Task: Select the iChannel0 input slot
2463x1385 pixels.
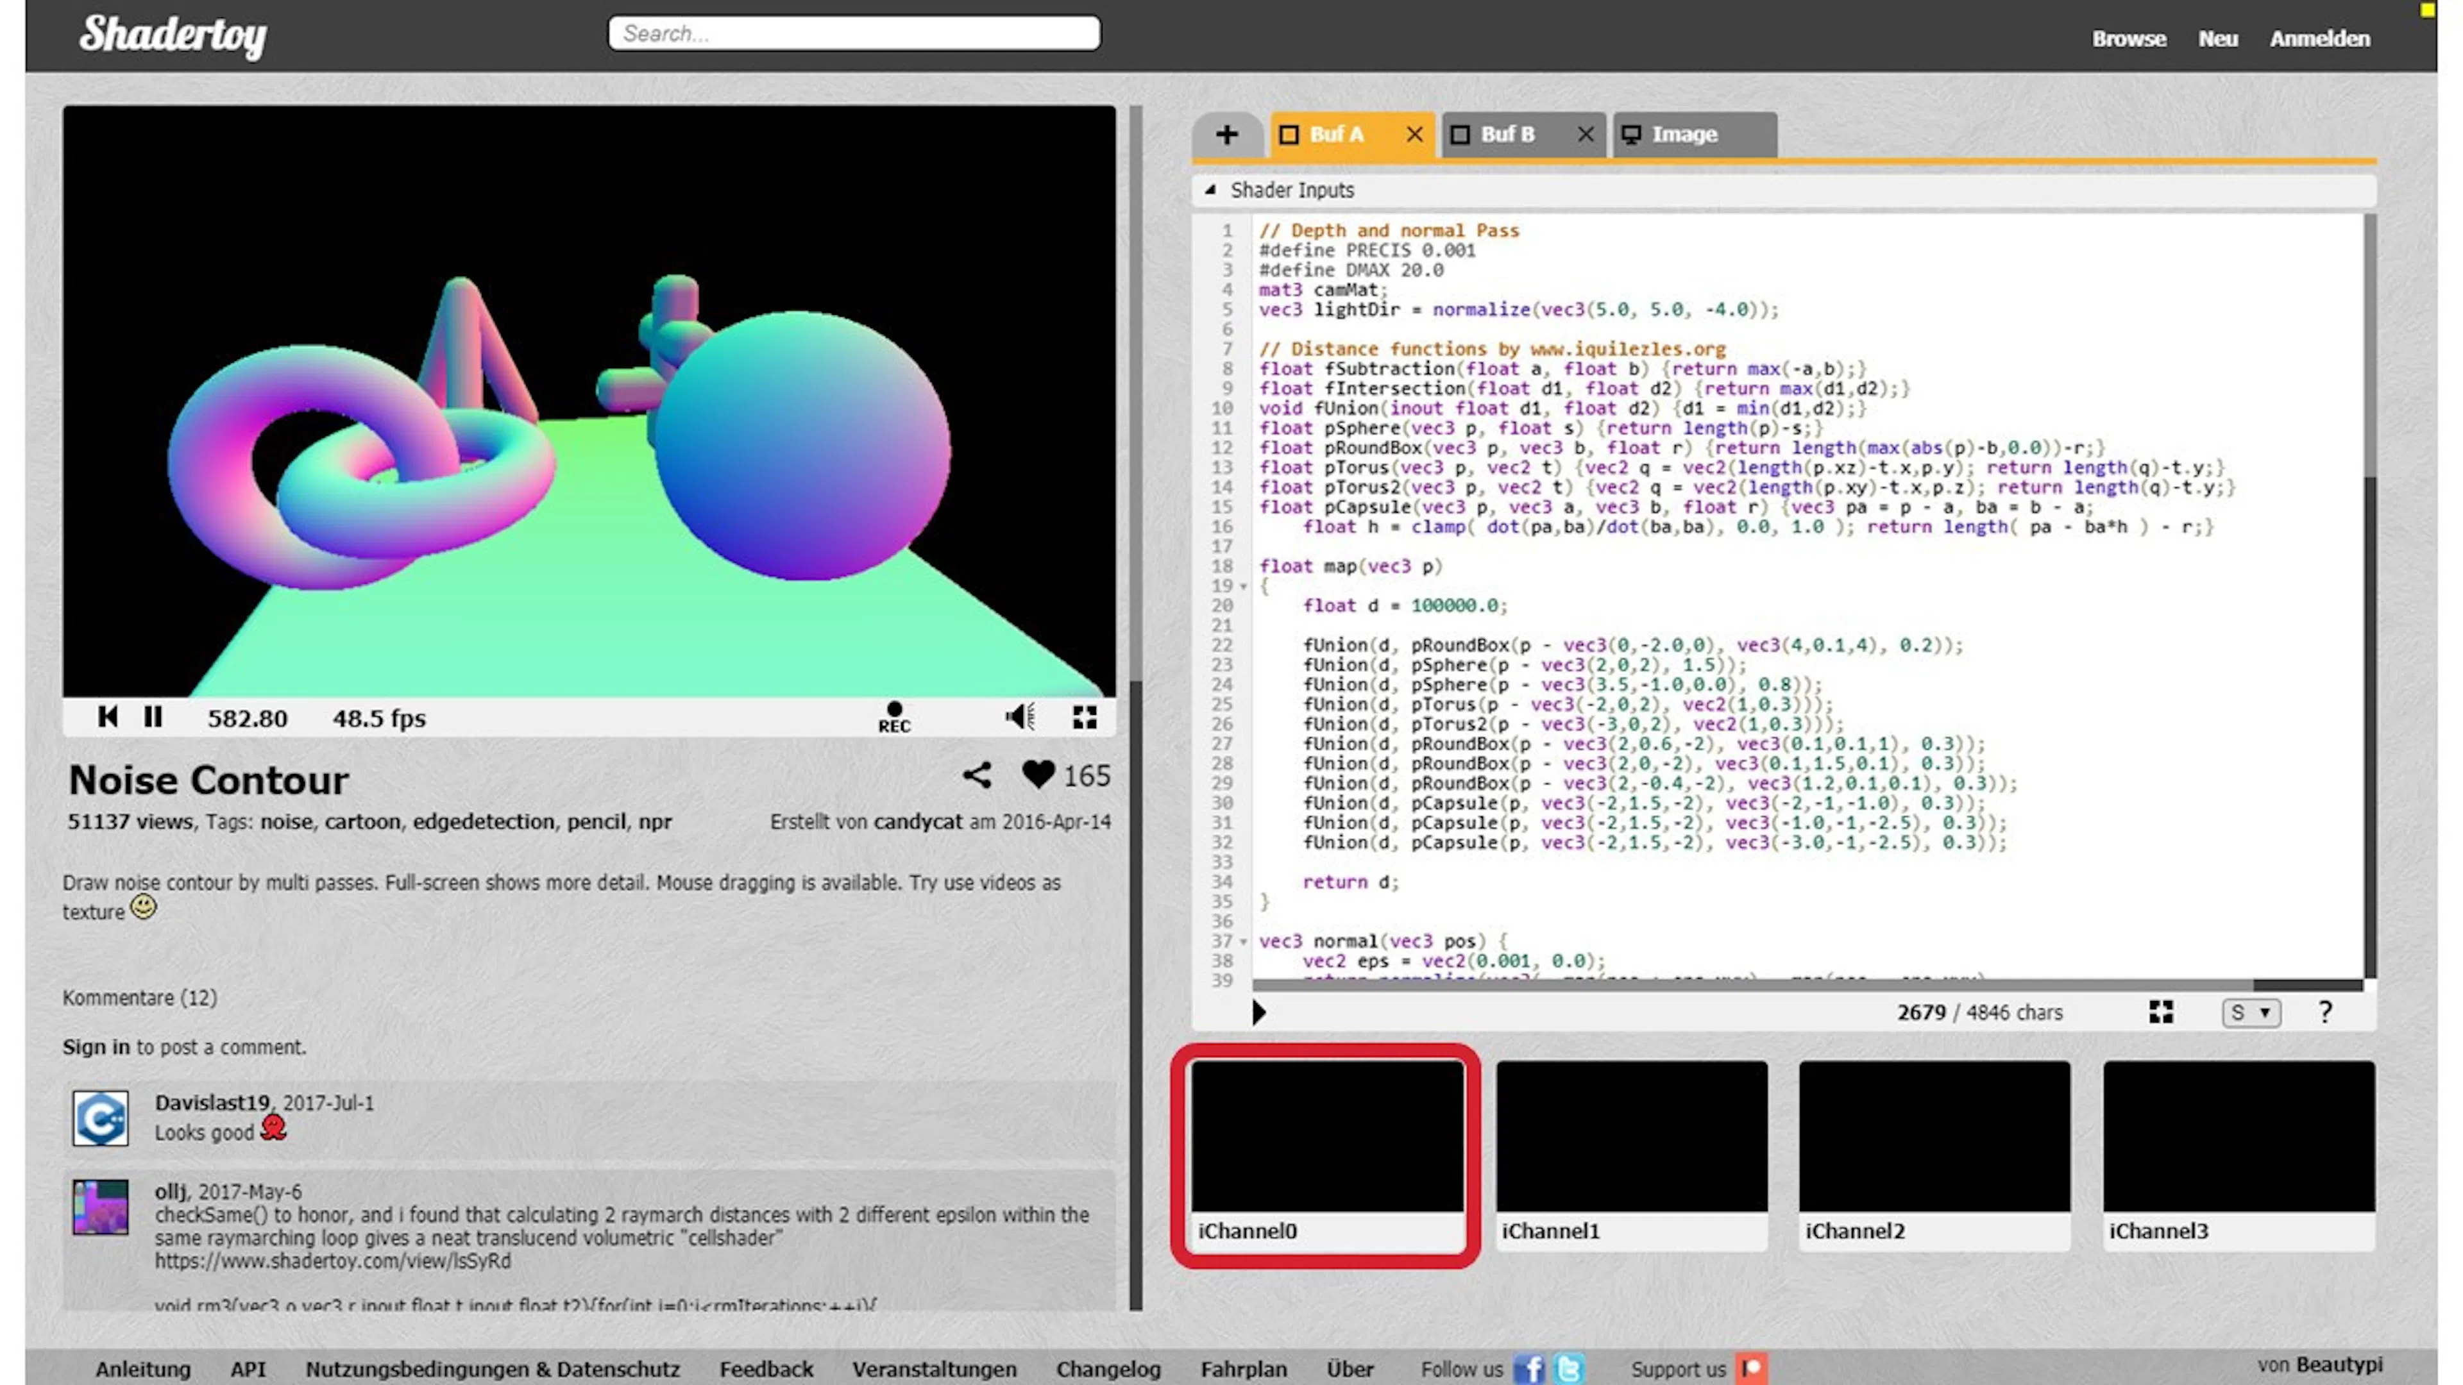Action: point(1327,1155)
